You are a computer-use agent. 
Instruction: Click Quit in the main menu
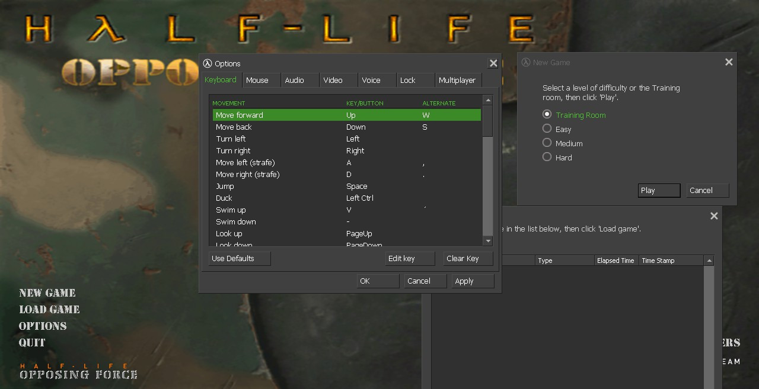[31, 342]
